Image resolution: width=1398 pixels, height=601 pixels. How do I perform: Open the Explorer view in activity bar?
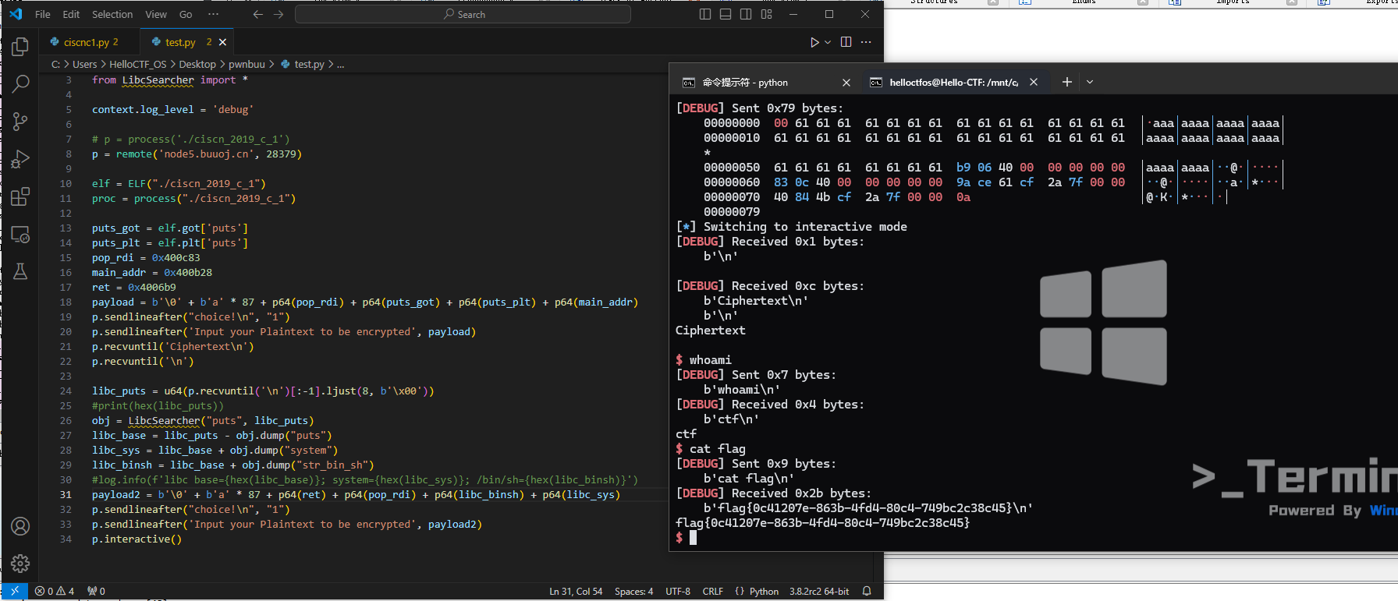coord(20,47)
